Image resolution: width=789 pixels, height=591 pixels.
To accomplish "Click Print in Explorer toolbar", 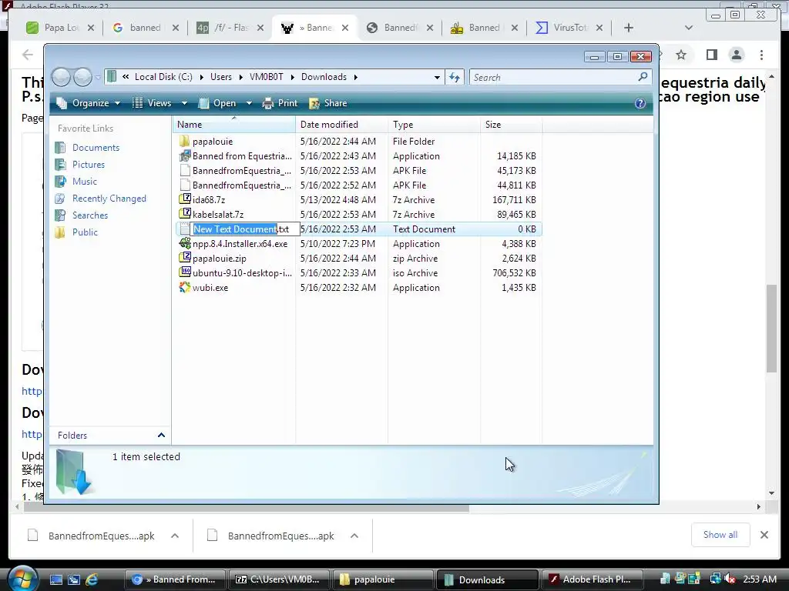I will (x=280, y=103).
